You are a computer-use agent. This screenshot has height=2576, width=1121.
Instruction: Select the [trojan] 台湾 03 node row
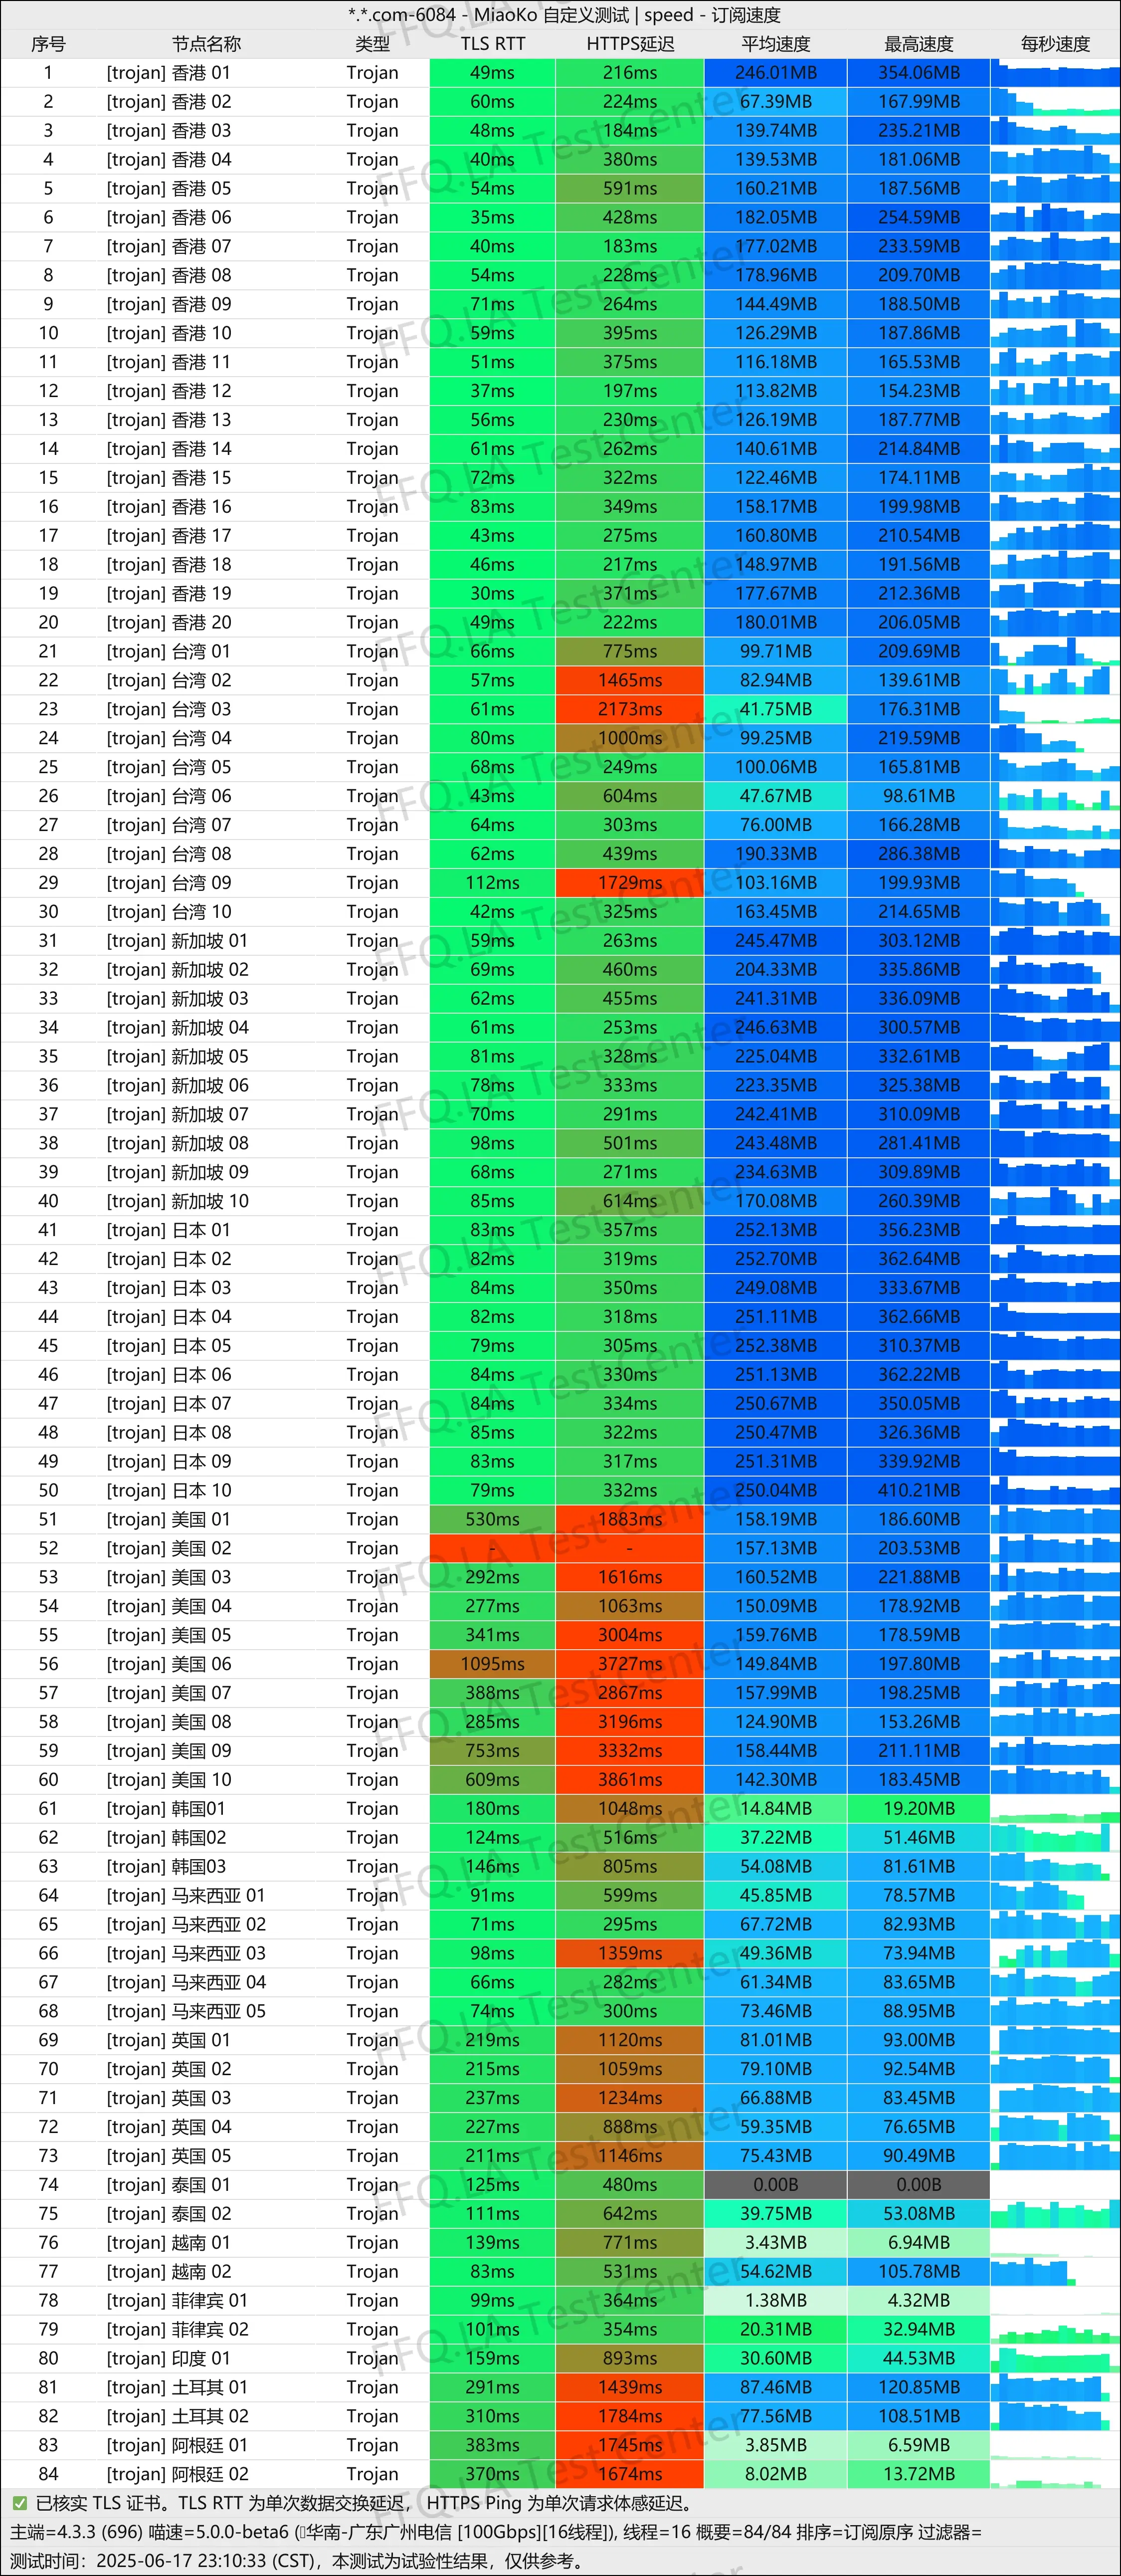(168, 709)
